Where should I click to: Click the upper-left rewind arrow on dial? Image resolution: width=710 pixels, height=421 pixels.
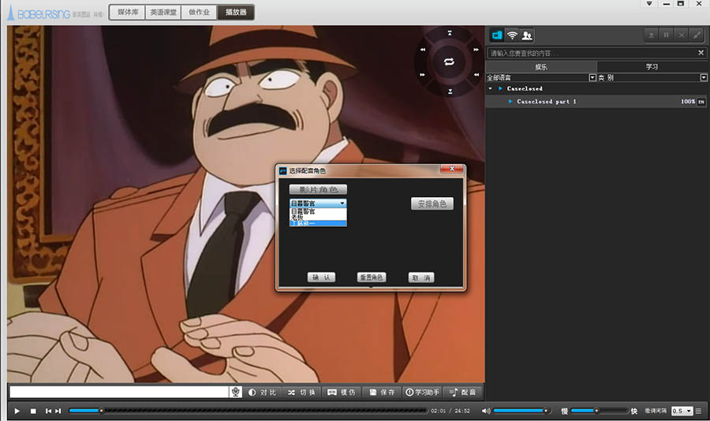pyautogui.click(x=423, y=50)
